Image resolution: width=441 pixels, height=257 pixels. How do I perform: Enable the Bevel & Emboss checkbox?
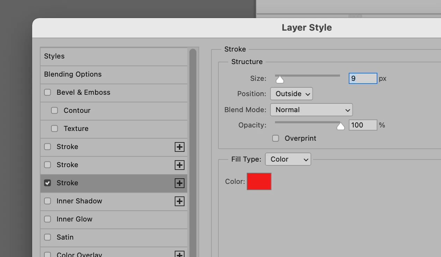(48, 92)
